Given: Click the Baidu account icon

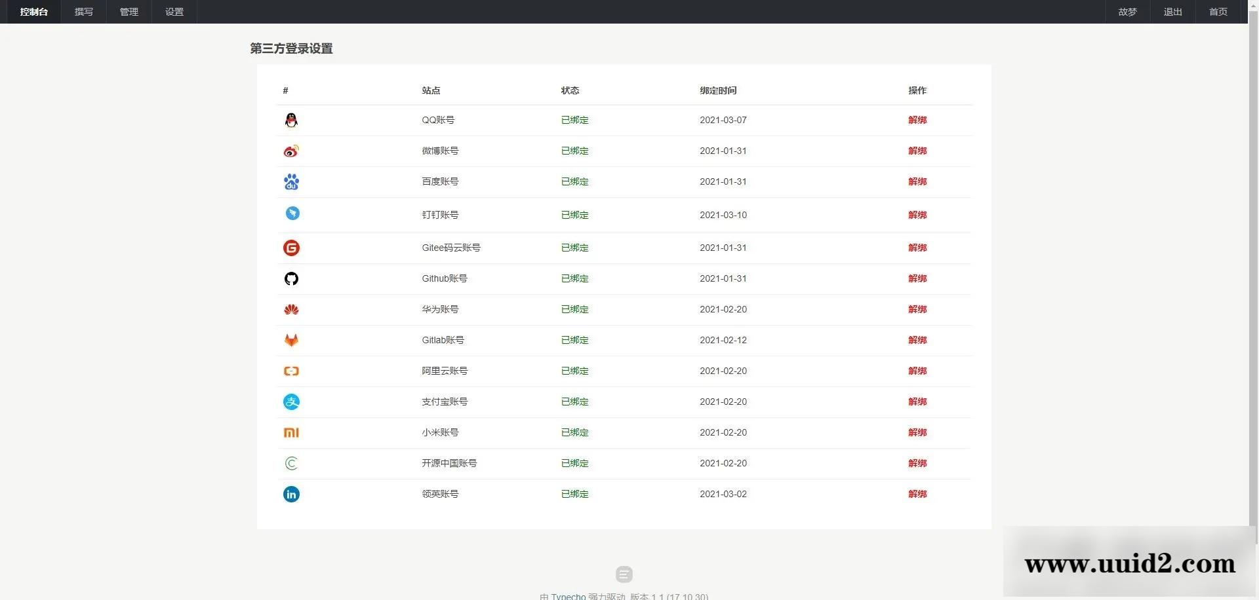Looking at the screenshot, I should pyautogui.click(x=291, y=181).
